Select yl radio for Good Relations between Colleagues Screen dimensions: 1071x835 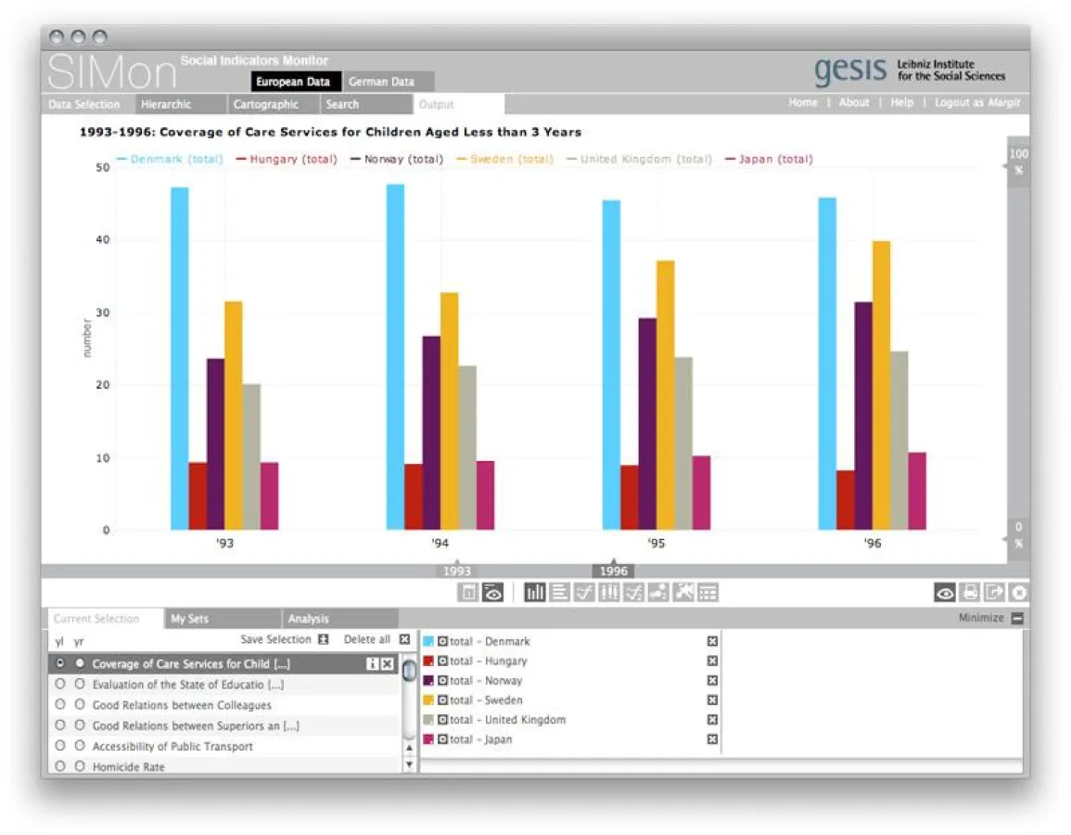61,705
